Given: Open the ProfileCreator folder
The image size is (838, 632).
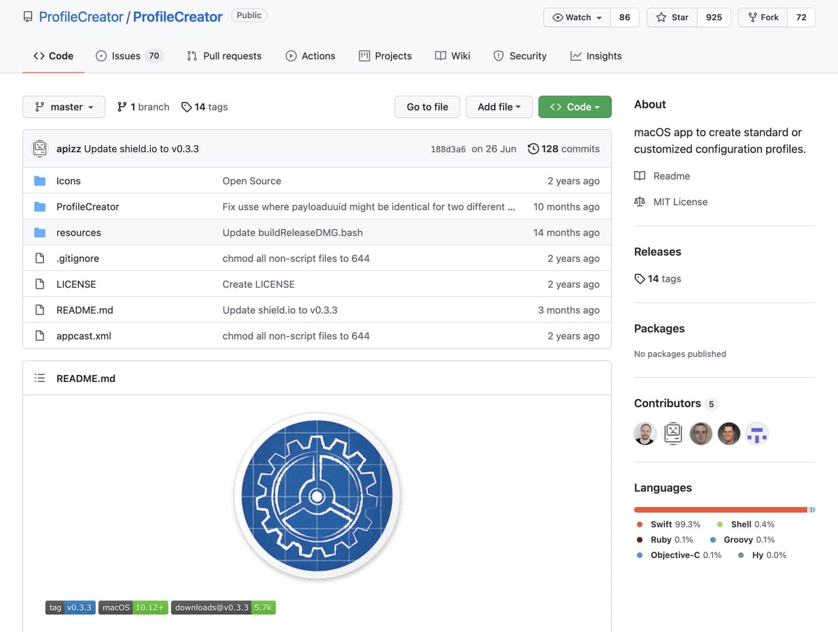Looking at the screenshot, I should point(88,207).
